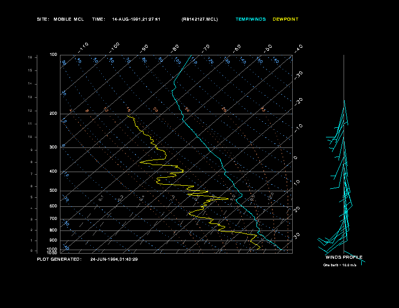Click the 14 km altitude scale label
399x308 pixels.
(30, 84)
